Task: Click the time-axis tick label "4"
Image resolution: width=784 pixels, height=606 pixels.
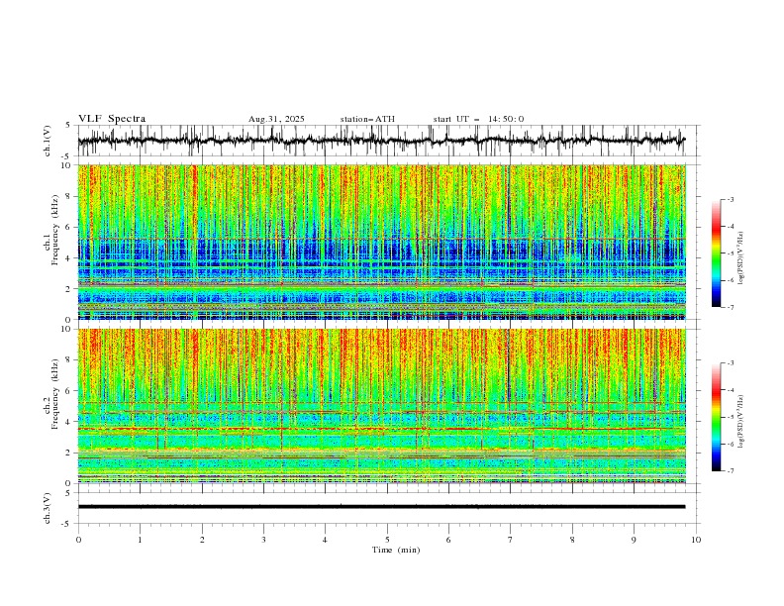Action: [325, 540]
